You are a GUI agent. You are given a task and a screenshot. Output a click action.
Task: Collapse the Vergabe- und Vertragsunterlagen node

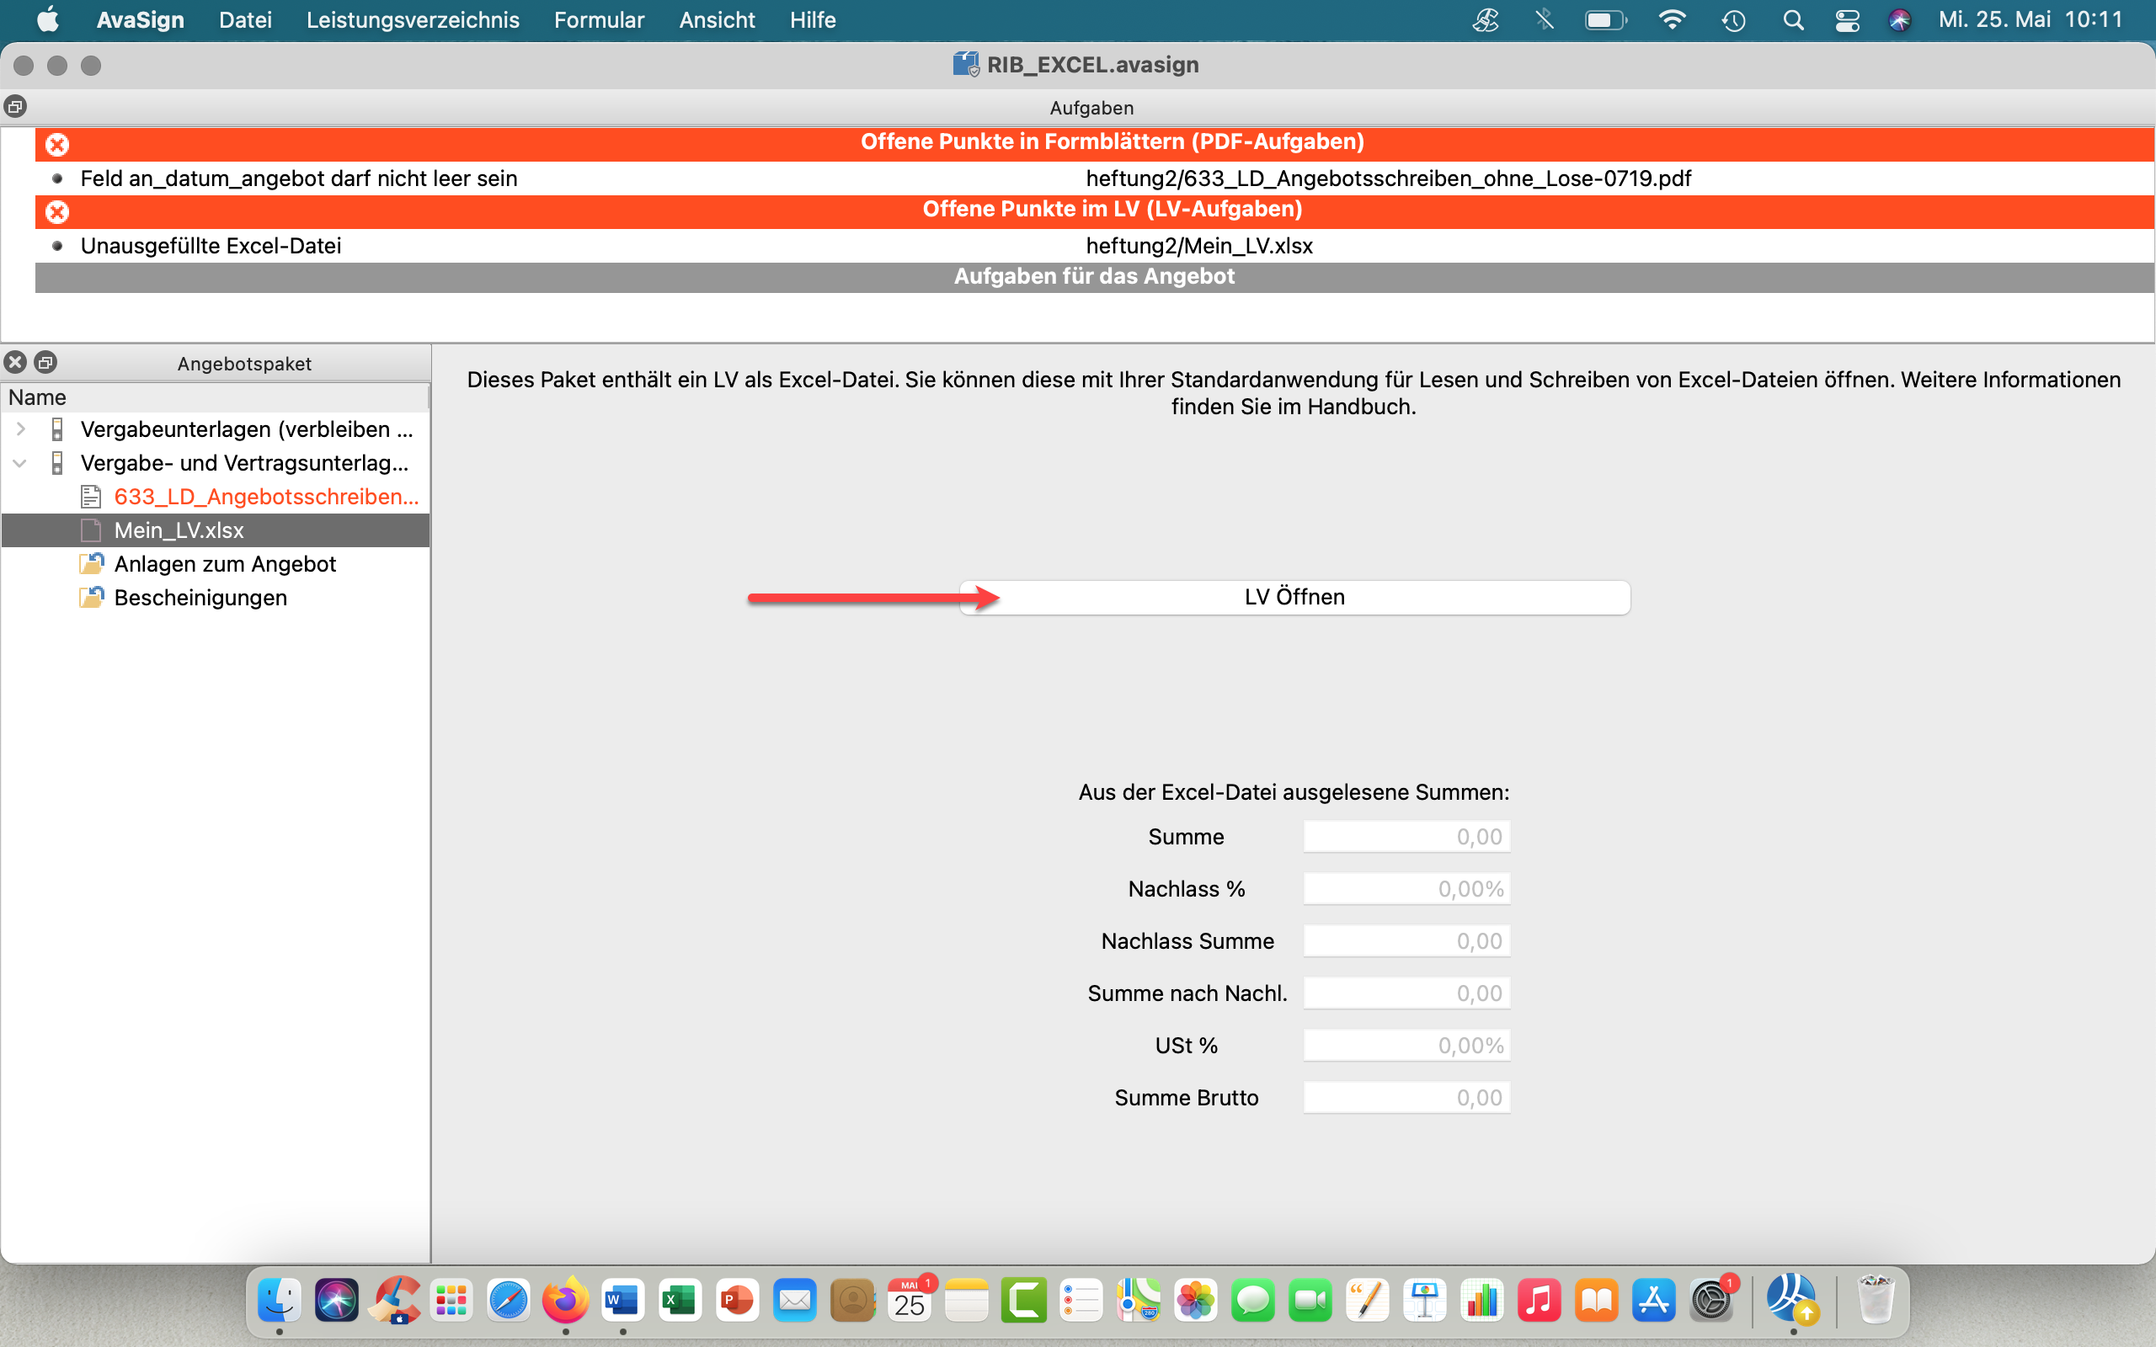[20, 463]
